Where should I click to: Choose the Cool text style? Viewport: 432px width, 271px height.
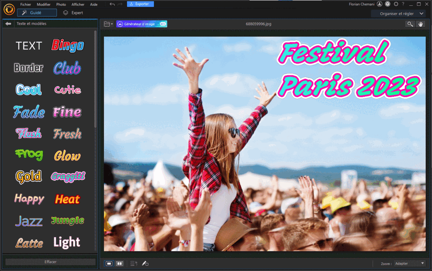coord(28,89)
